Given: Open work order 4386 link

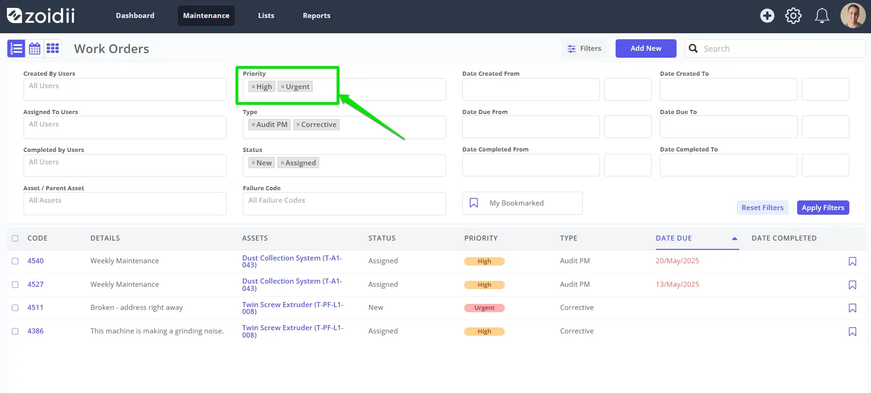Looking at the screenshot, I should click(x=36, y=331).
